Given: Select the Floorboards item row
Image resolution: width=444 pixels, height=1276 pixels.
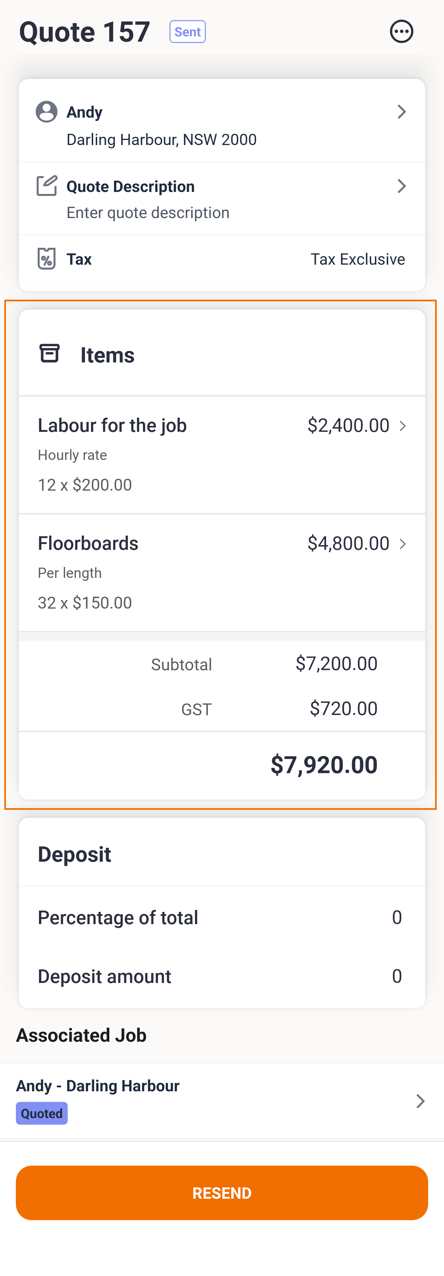Looking at the screenshot, I should tap(88, 544).
